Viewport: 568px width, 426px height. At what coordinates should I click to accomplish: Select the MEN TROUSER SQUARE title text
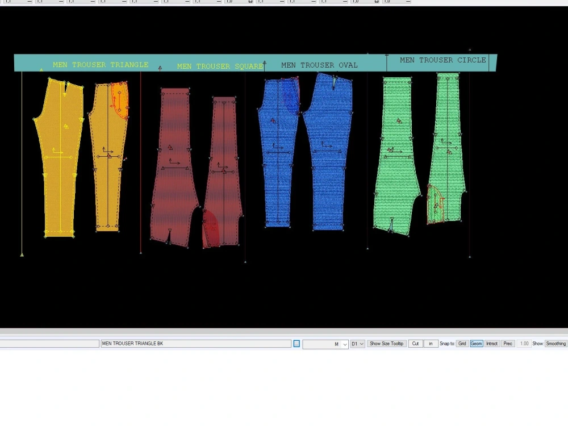(x=220, y=66)
